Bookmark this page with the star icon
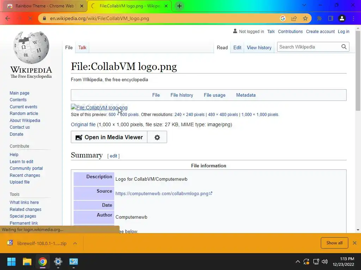This screenshot has height=270, width=361. (305, 18)
